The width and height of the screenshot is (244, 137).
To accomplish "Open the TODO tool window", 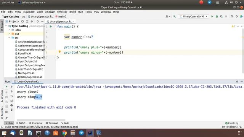I will click(x=21, y=123).
